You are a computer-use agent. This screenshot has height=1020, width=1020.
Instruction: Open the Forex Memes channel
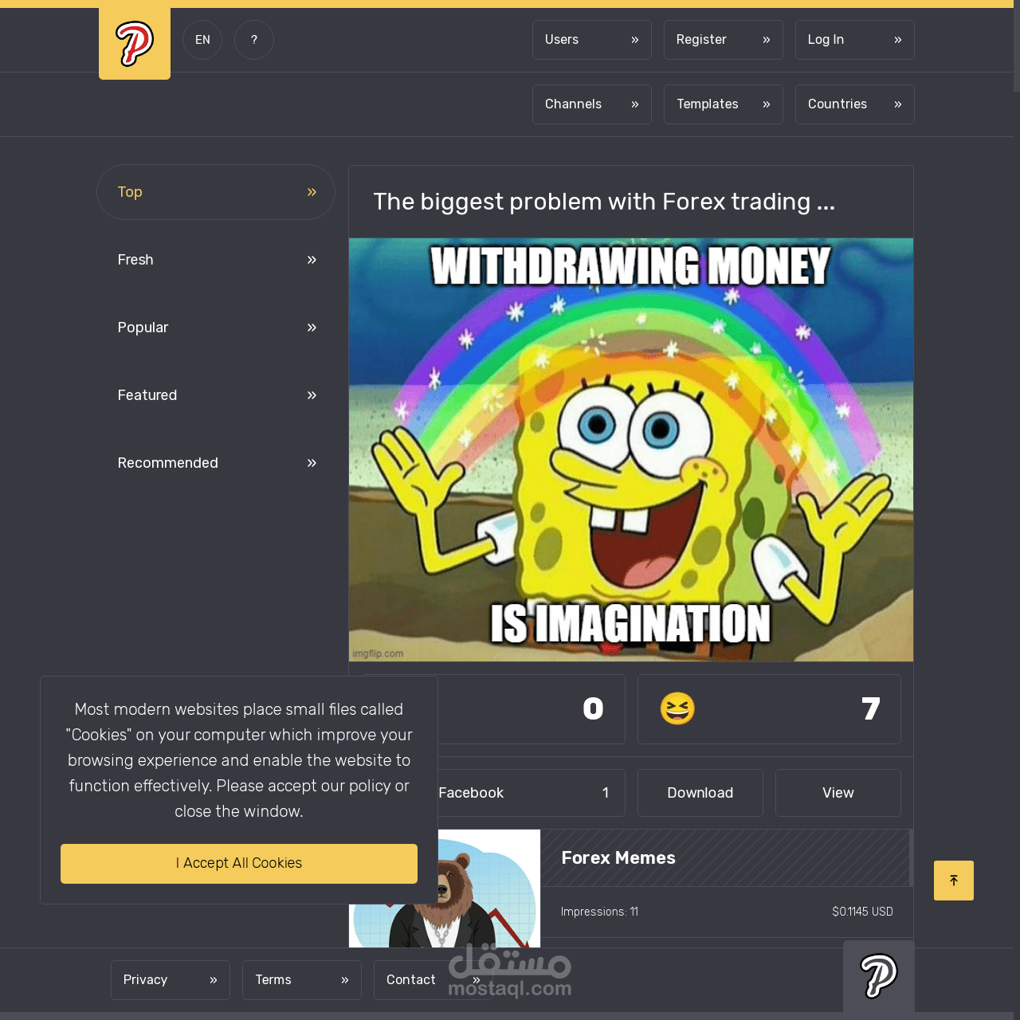618,858
